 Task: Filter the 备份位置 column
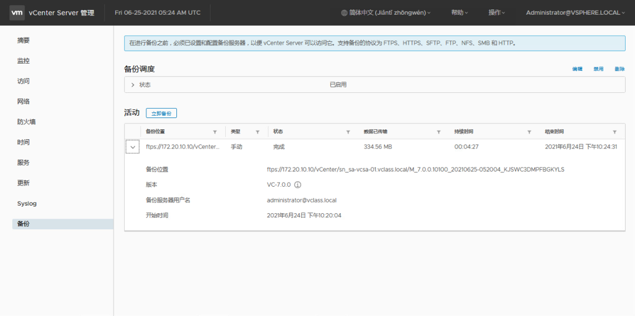click(x=215, y=132)
